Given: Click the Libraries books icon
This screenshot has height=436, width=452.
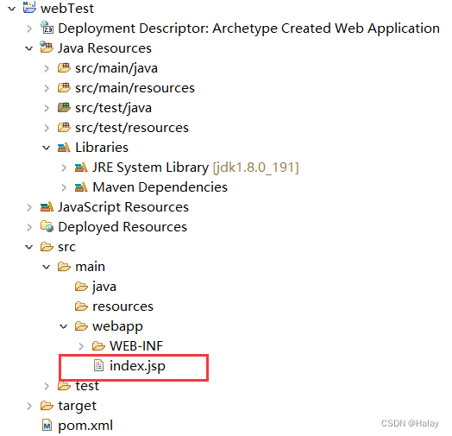Looking at the screenshot, I should [x=64, y=148].
